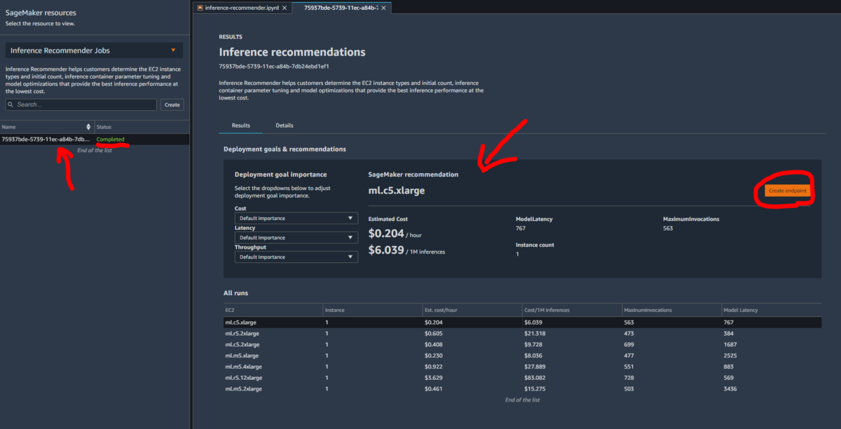Screen dimensions: 841x429
Task: Select the ml.m5.2xlarge row
Action: [x=522, y=388]
